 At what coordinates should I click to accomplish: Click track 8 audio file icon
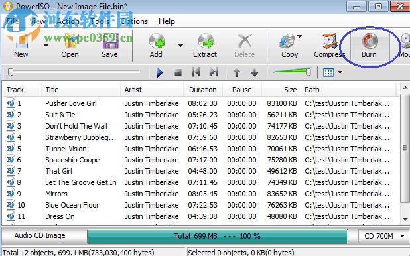11,182
